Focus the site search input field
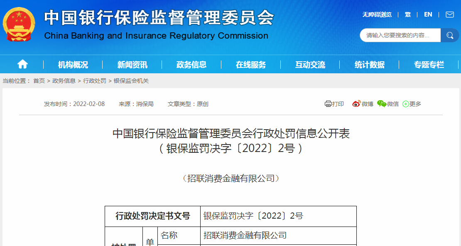The height and width of the screenshot is (246, 461). coord(400,35)
